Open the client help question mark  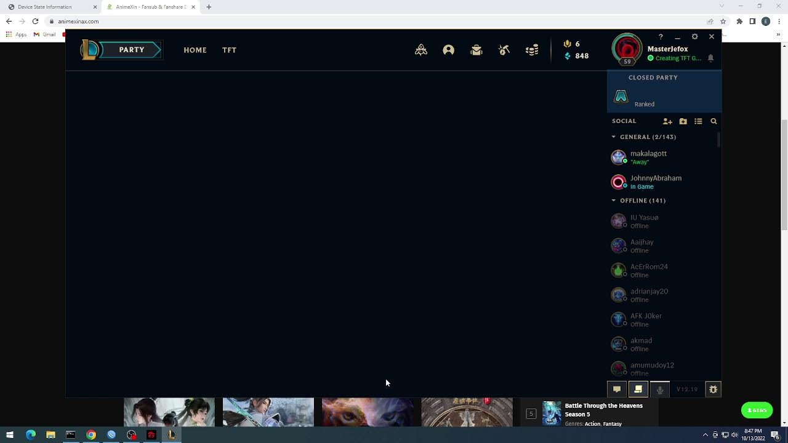[661, 37]
